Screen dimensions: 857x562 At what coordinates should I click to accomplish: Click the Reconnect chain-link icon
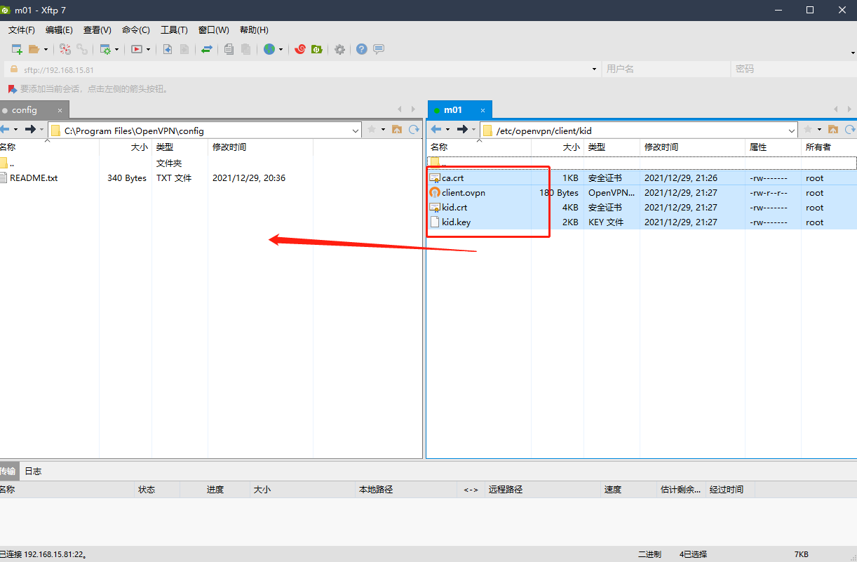(82, 49)
